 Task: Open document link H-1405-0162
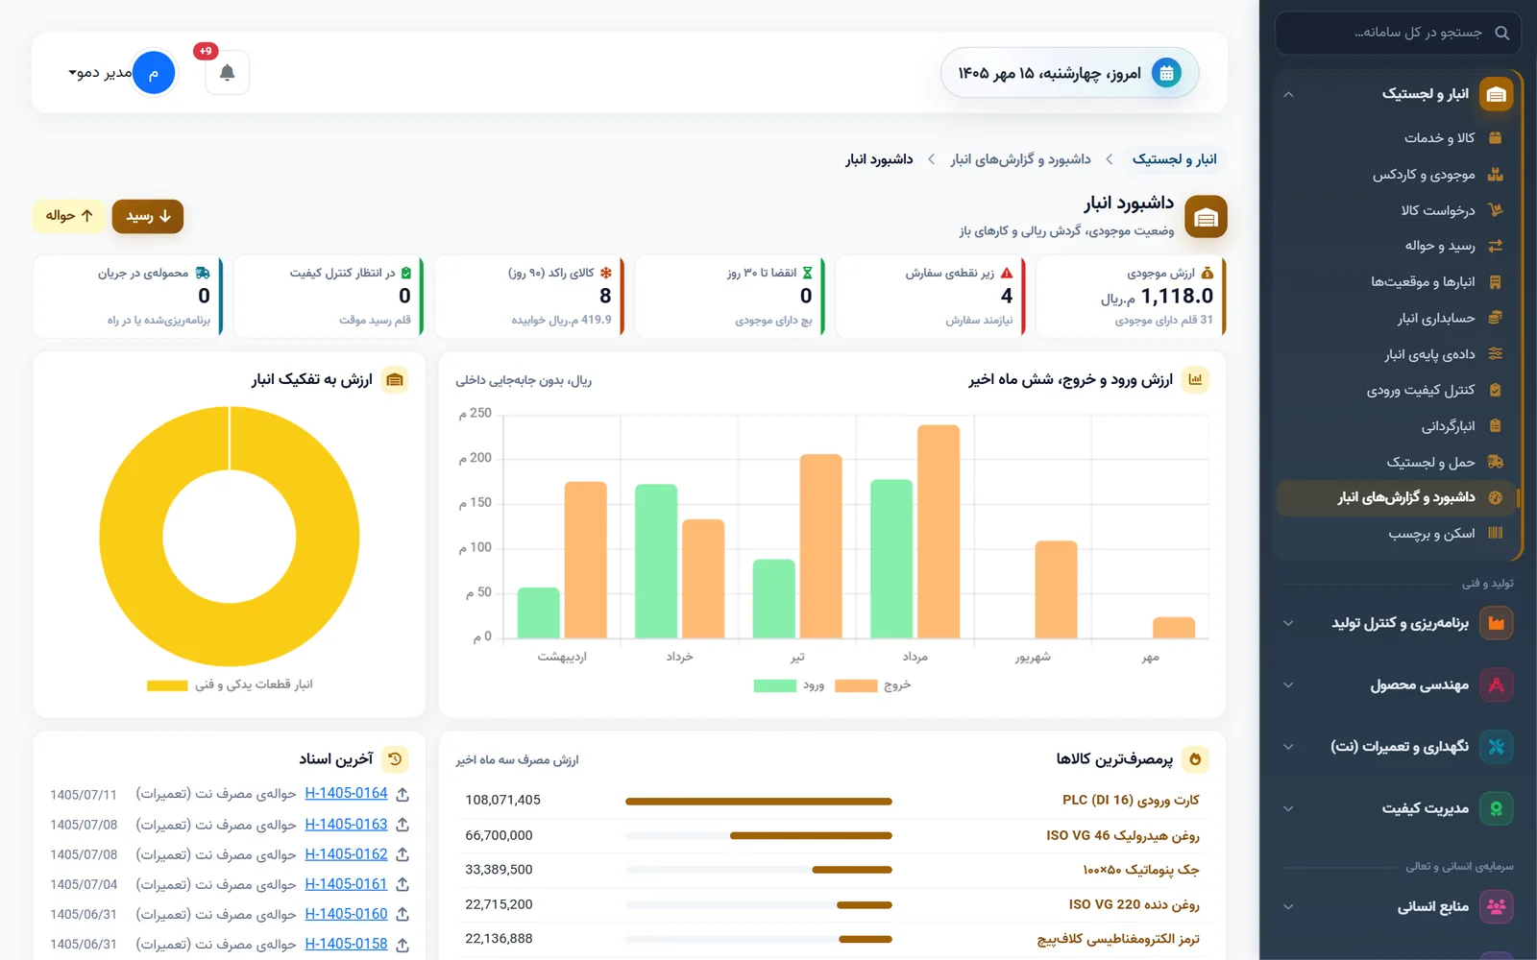(x=346, y=853)
